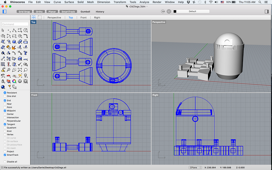
Task: Choose the single Point tool
Action: tap(8, 30)
